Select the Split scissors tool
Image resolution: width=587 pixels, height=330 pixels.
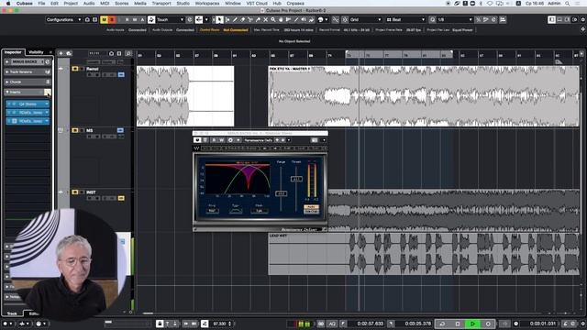tap(250, 19)
